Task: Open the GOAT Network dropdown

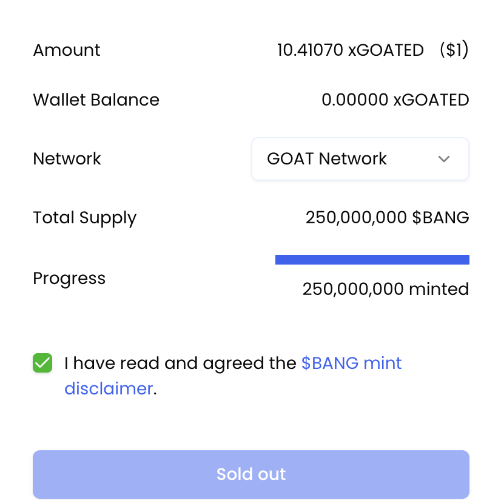Action: [x=360, y=159]
